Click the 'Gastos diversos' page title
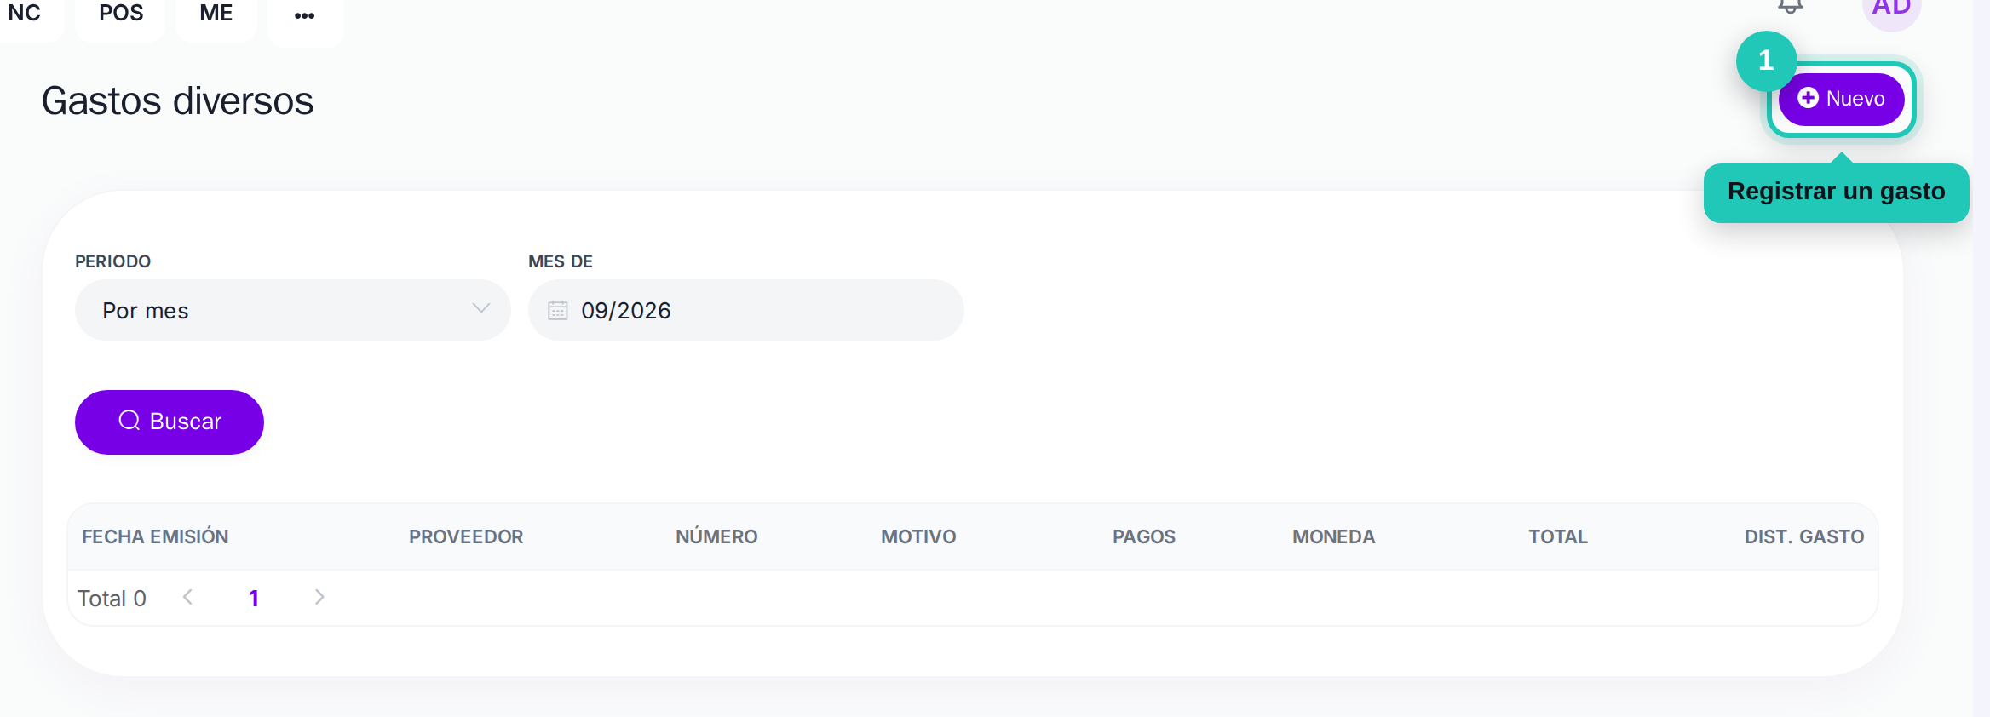The image size is (1990, 717). click(177, 101)
